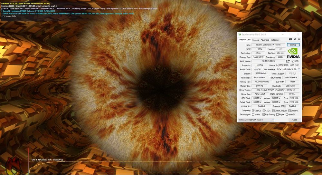Click the GPU Clock row Boost 1770 MHz value
This screenshot has width=322, height=175.
click(x=294, y=98)
